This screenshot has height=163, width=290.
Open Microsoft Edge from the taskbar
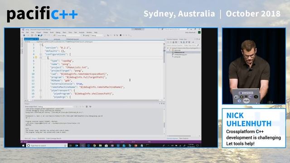(88, 146)
